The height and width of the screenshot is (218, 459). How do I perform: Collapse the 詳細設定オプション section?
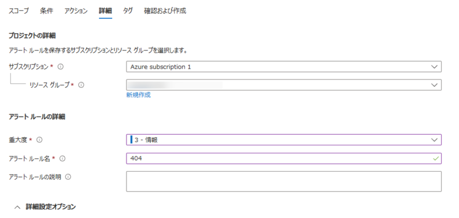(x=18, y=207)
